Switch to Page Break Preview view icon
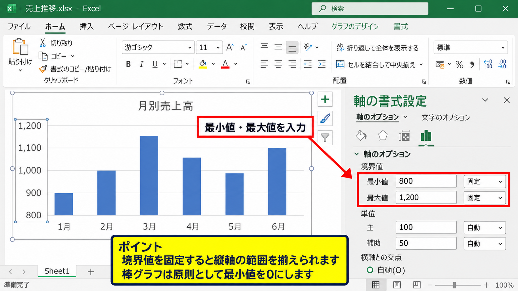Screen dimensions: 518x291 click(417, 285)
